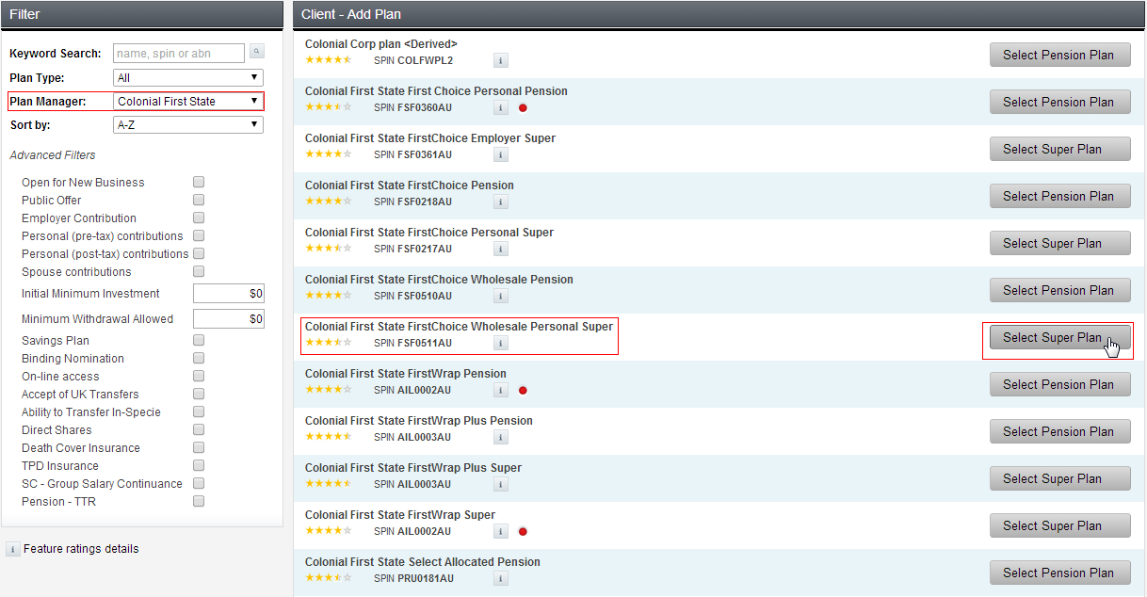1147x597 pixels.
Task: Select Super Plan for FirstWrap Super
Action: coord(1059,525)
